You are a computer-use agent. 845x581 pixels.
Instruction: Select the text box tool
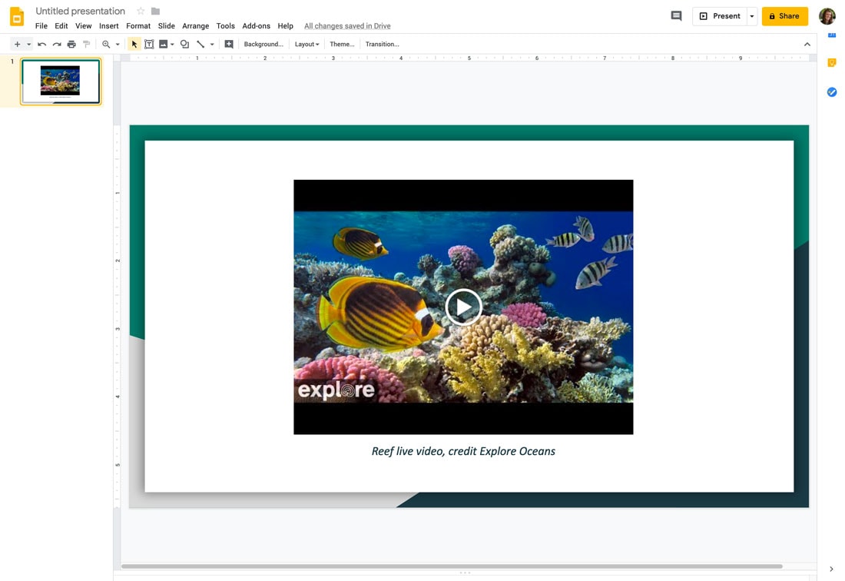click(149, 45)
